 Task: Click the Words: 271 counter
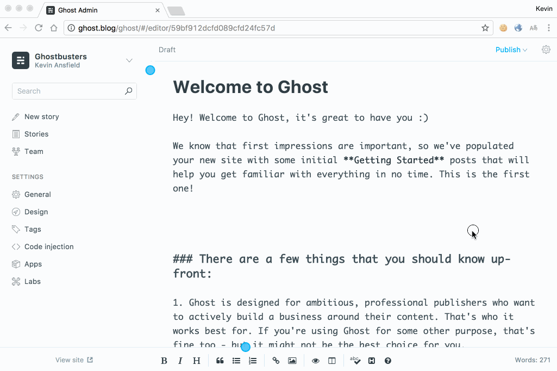point(533,360)
